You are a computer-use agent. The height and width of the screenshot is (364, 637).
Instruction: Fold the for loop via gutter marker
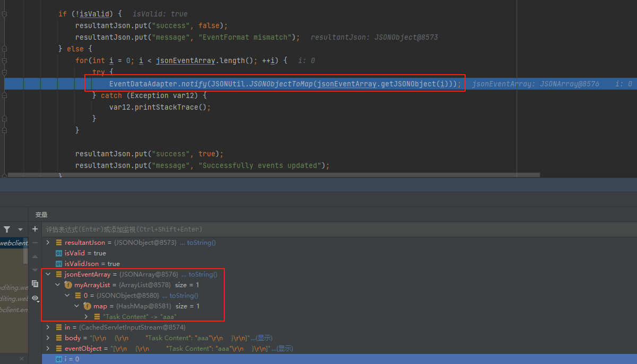[x=4, y=60]
